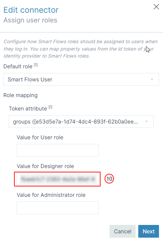Click the Role mapping section label
This screenshot has width=163, height=241.
coord(21,95)
